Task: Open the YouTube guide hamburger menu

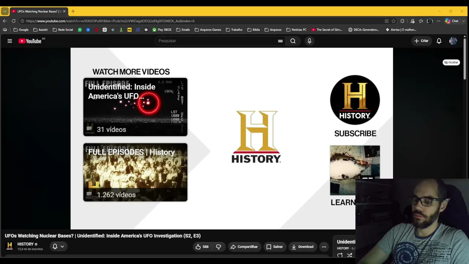Action: (x=10, y=41)
